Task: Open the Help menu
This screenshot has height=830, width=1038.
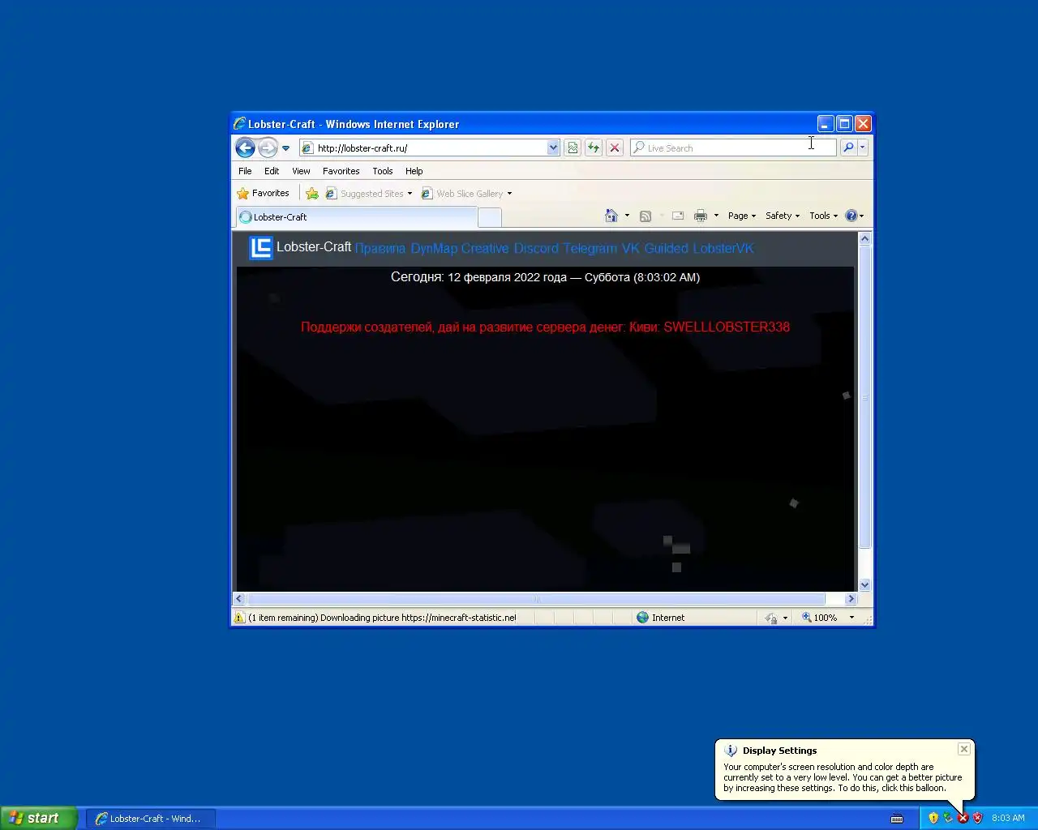Action: pos(414,171)
